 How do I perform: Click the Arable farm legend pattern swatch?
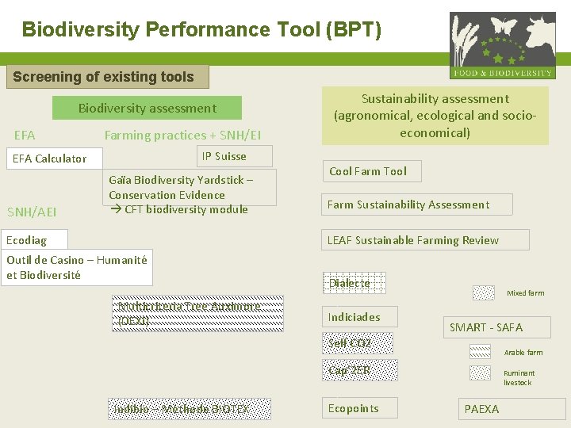480,352
